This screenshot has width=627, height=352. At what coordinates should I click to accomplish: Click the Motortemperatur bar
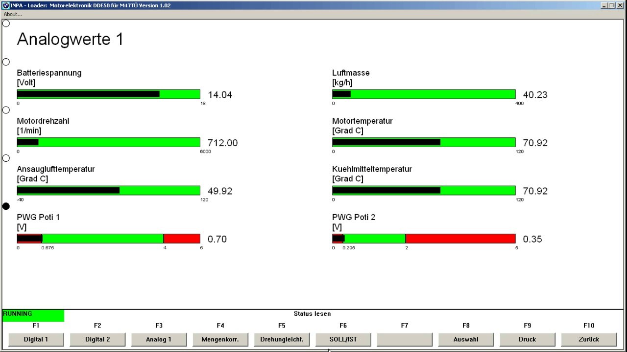click(x=424, y=142)
